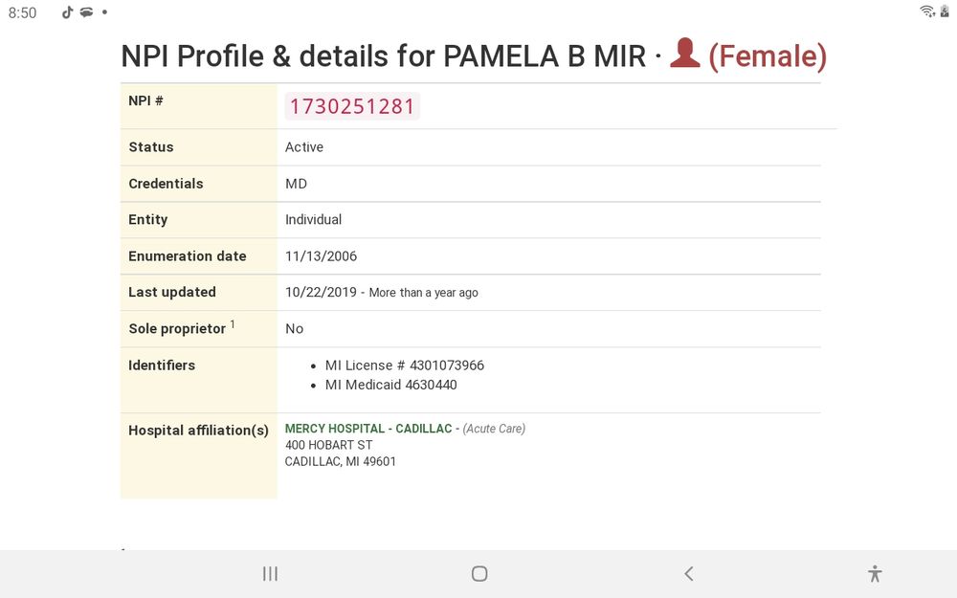Click the Enumeration date value 11/13/2006
The image size is (957, 598).
coord(321,255)
